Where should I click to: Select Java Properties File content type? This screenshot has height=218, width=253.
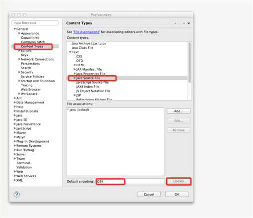[x=91, y=74]
